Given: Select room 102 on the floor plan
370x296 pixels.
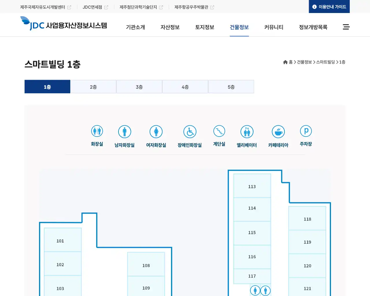Looking at the screenshot, I should (63, 264).
